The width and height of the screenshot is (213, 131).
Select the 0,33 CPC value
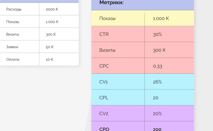pyautogui.click(x=158, y=66)
